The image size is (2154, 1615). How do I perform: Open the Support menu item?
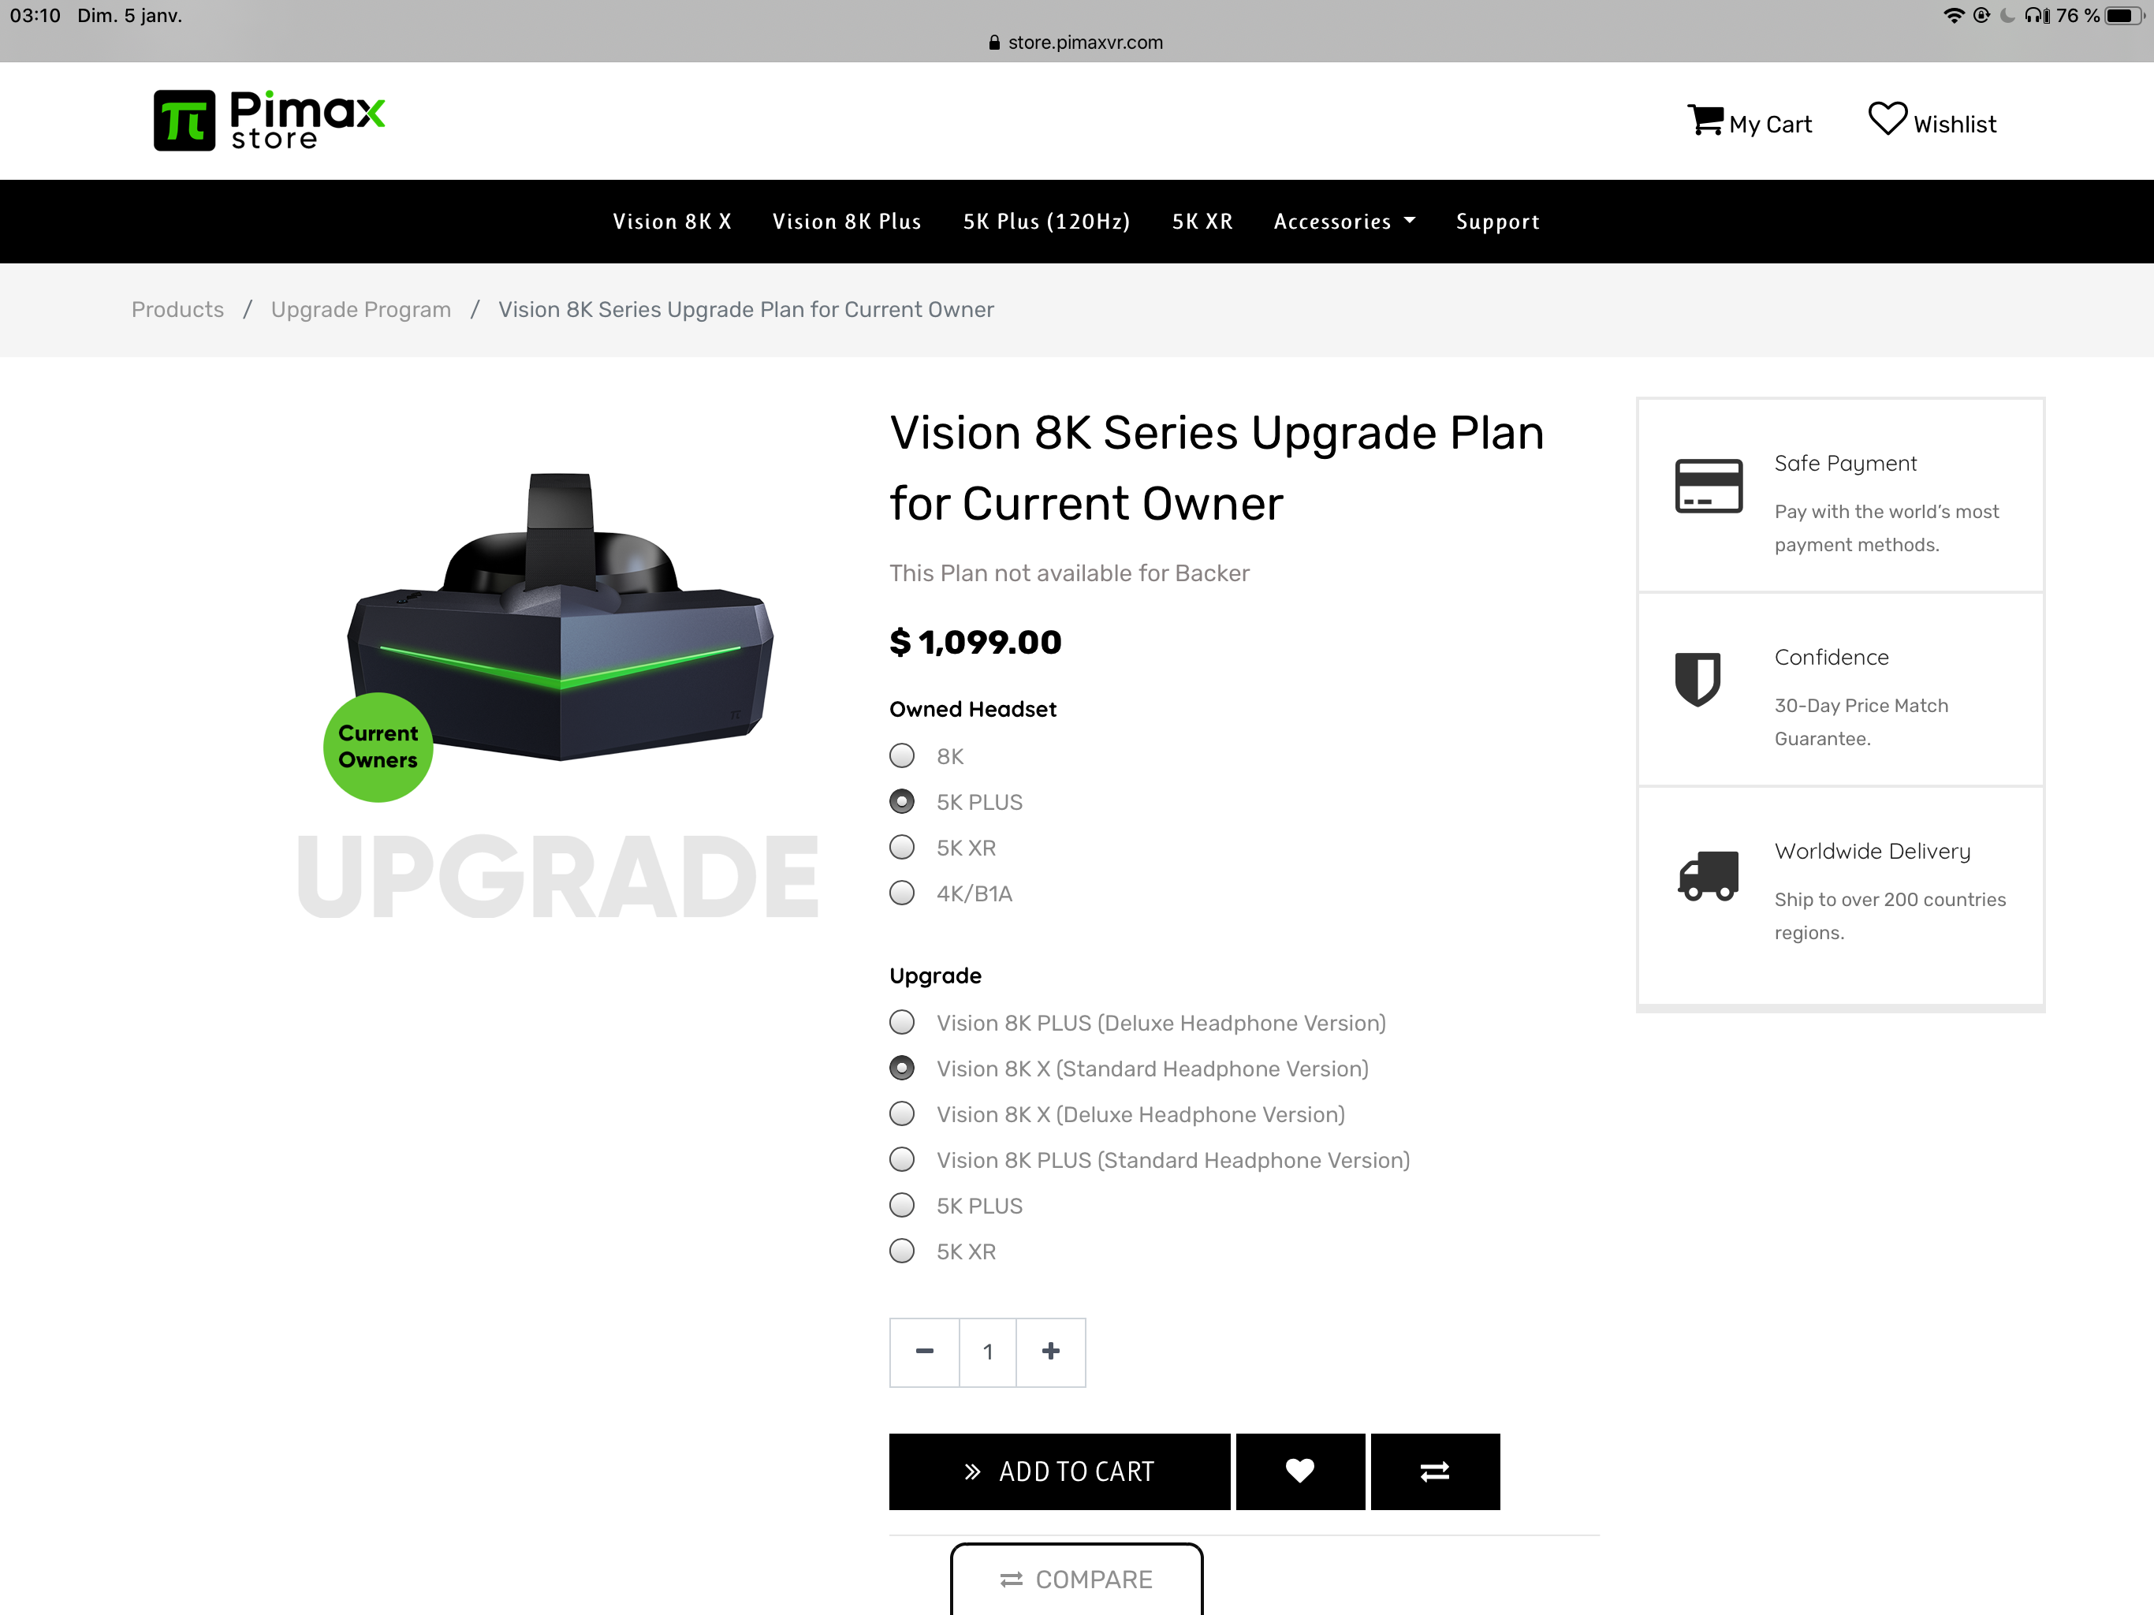point(1498,221)
